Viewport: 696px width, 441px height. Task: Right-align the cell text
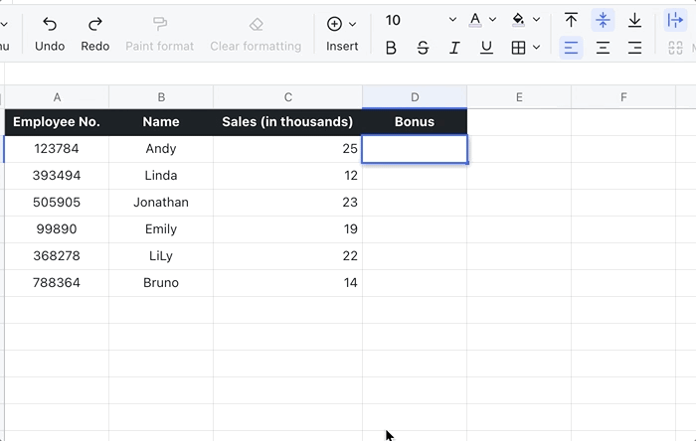634,48
